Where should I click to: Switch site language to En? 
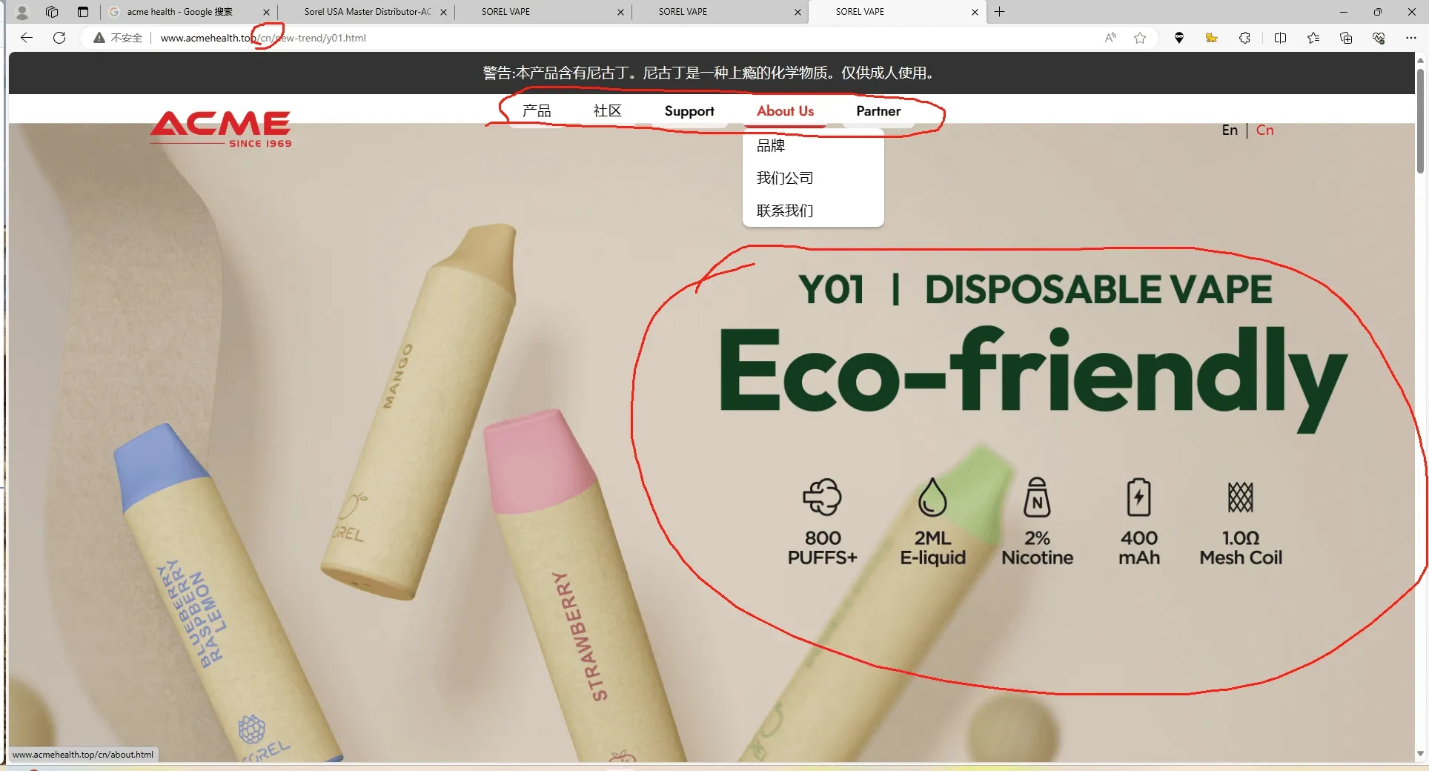(x=1230, y=130)
